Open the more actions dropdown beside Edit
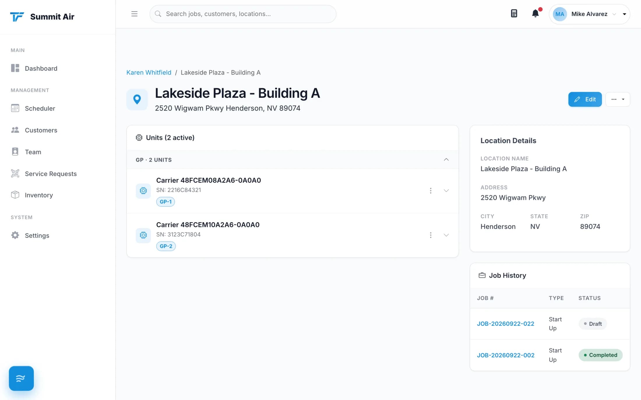 (x=617, y=99)
